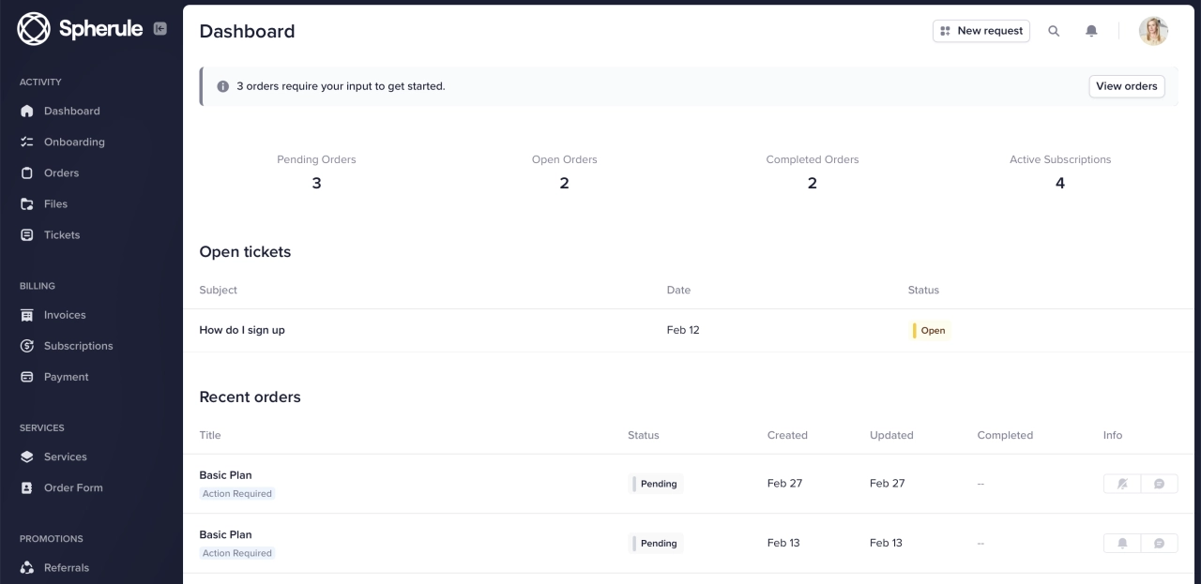1201x584 pixels.
Task: Click the Open Orders stat
Action: 564,172
